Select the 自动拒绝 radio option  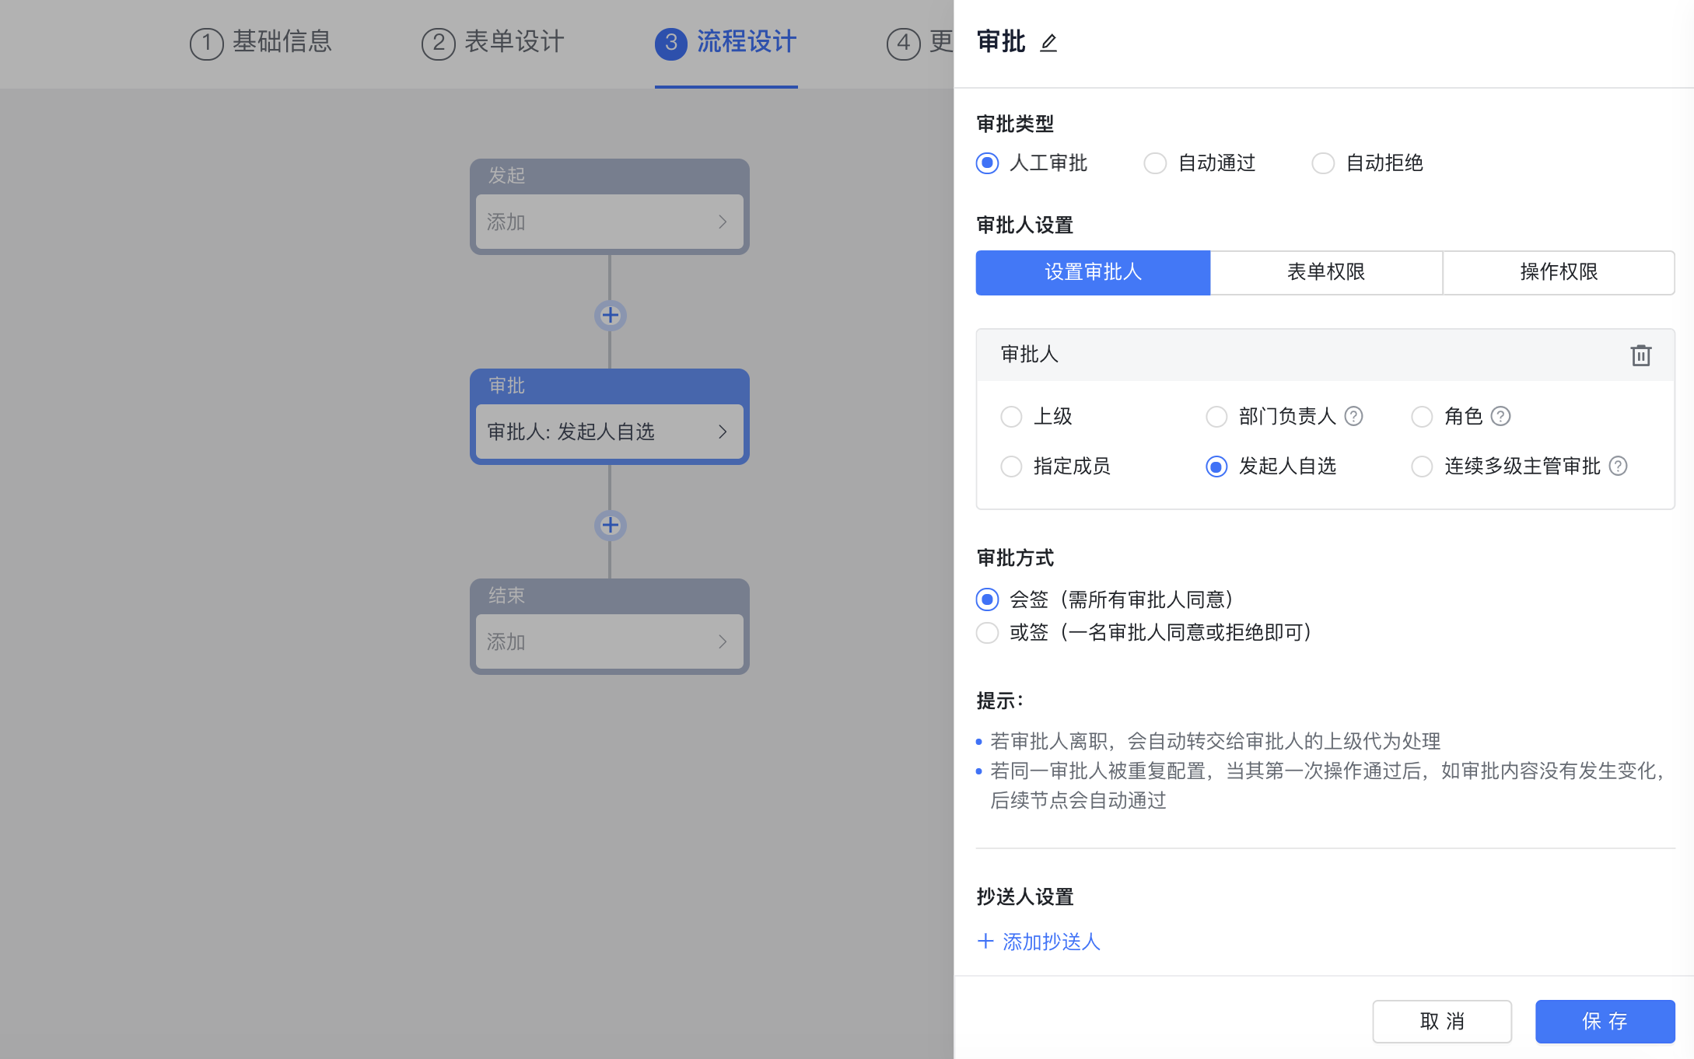(x=1323, y=163)
